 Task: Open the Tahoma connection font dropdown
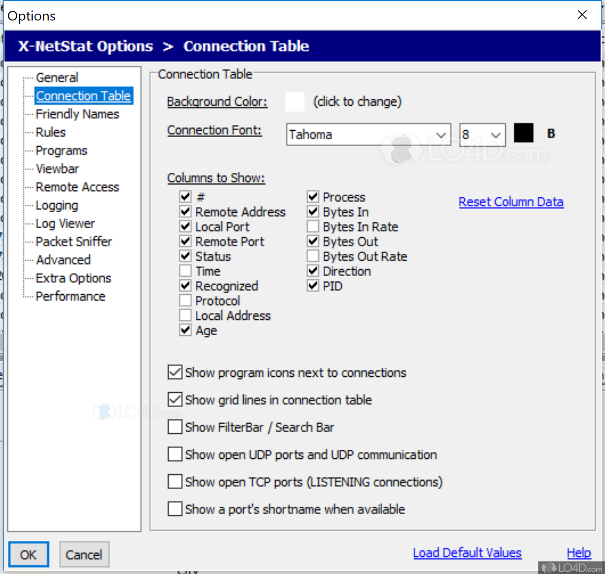(440, 134)
